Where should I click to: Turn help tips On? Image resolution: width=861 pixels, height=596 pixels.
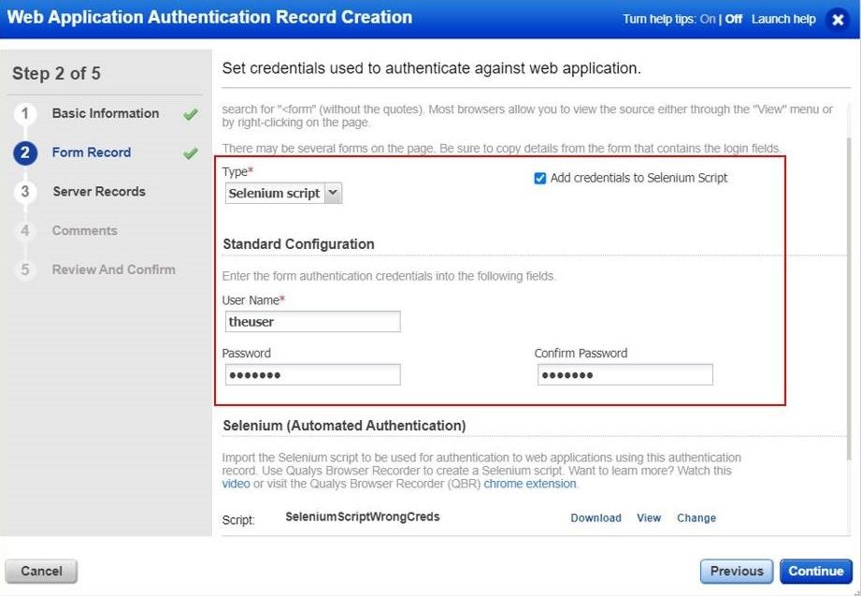[x=708, y=20]
